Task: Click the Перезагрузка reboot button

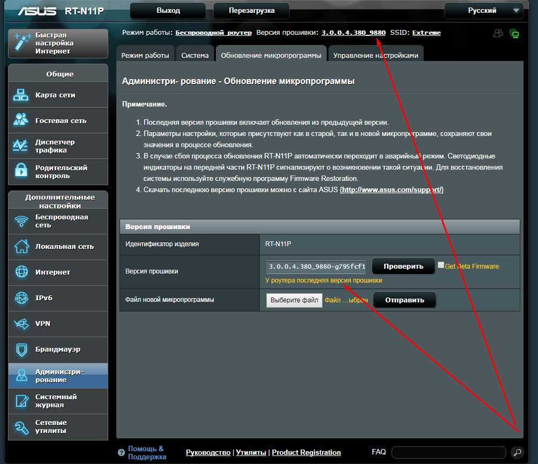Action: [251, 11]
